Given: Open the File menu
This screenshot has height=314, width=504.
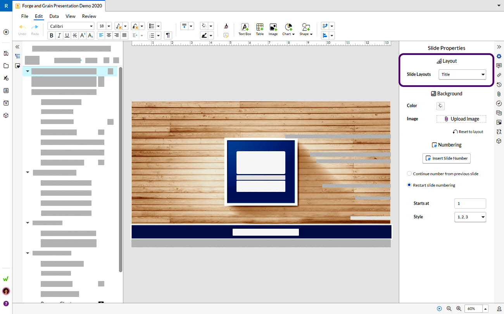Looking at the screenshot, I should (x=24, y=16).
